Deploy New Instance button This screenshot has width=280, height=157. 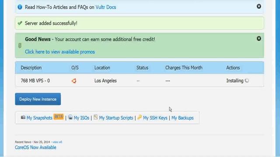[x=38, y=99]
